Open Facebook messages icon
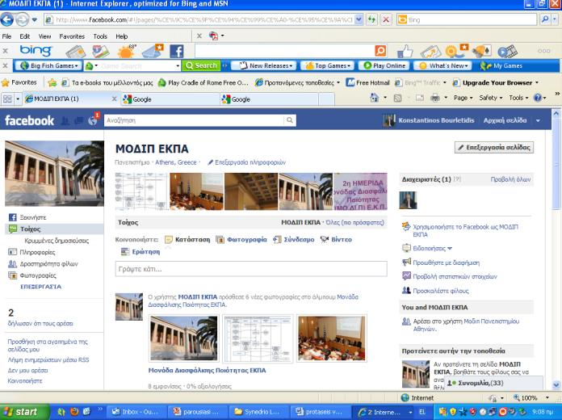The image size is (562, 420). coord(79,120)
